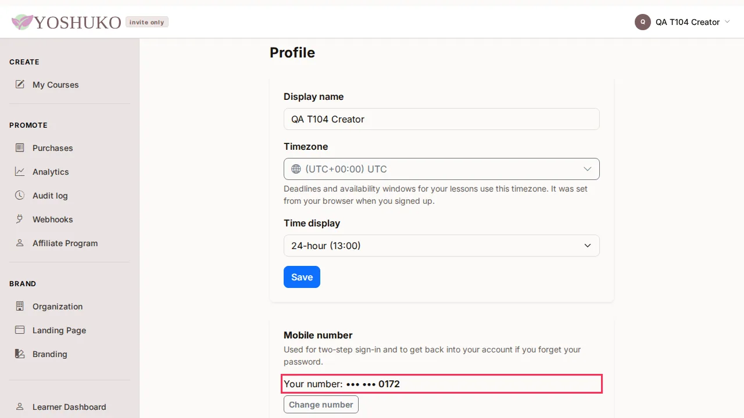Click the Change number button
This screenshot has height=418, width=744.
click(x=321, y=405)
